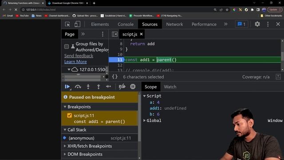284x160 pixels.
Task: Switch to the Elements tab
Action: 100,24
